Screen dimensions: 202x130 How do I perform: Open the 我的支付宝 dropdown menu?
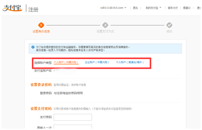[153, 8]
